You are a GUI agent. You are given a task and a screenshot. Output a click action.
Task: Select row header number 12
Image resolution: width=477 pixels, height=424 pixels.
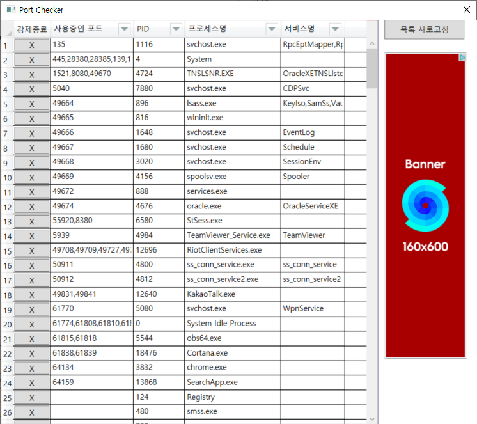point(6,207)
